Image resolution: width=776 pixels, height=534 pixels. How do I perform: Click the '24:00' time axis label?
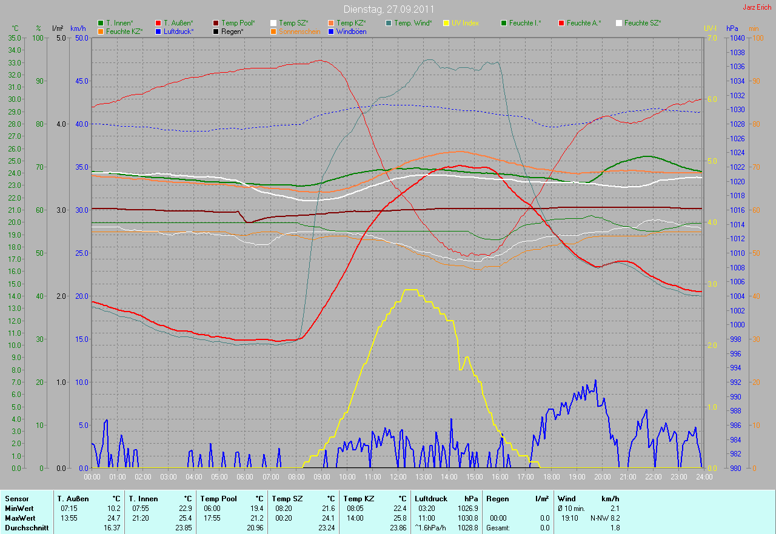tap(704, 477)
